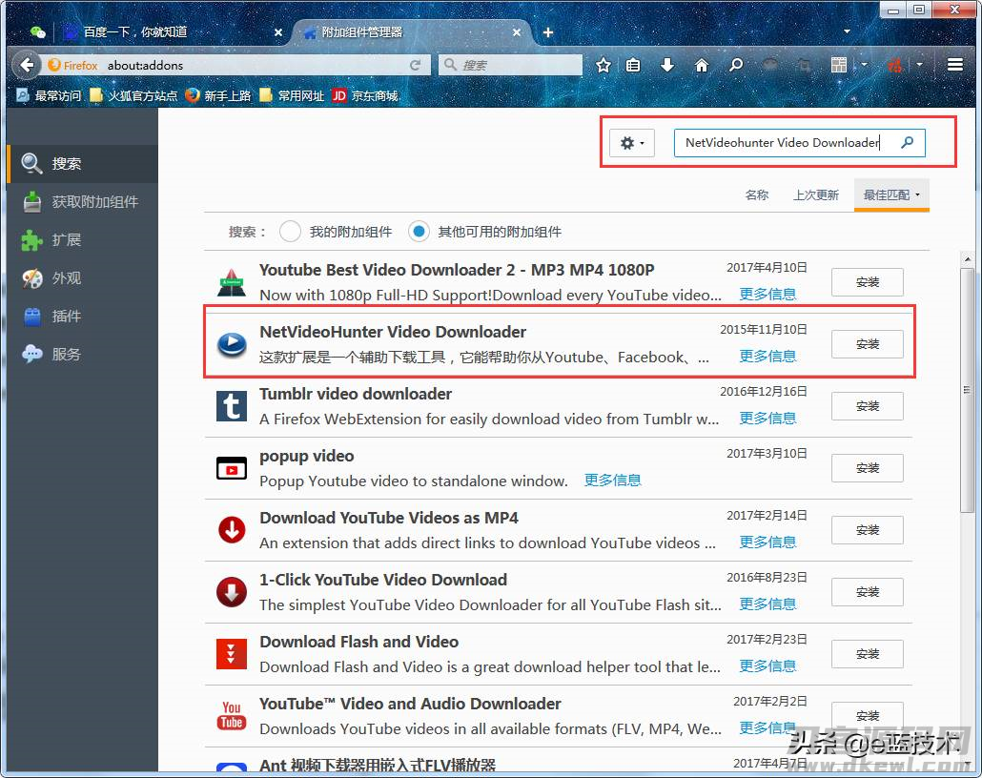Close the 百度一下 tab
The height and width of the screenshot is (778, 982).
(278, 32)
